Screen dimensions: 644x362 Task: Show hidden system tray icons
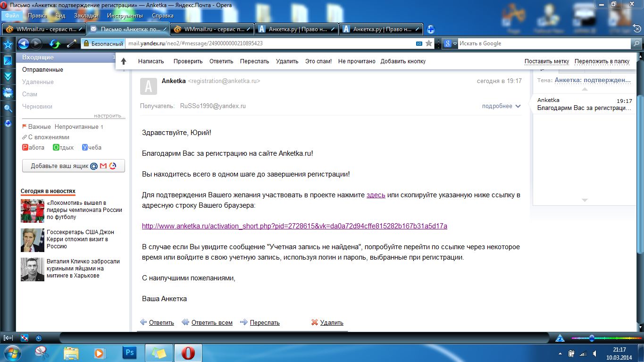click(560, 354)
